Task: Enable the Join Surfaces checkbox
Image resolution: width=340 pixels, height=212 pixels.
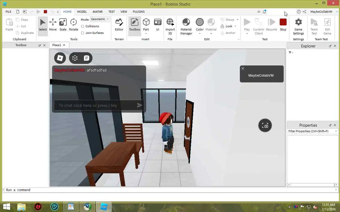Action: coord(83,33)
